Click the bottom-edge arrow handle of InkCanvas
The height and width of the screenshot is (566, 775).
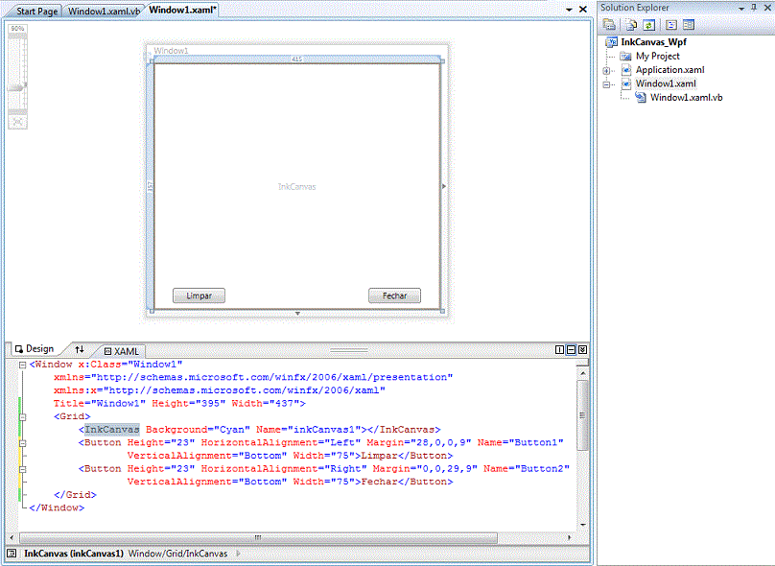[x=297, y=314]
